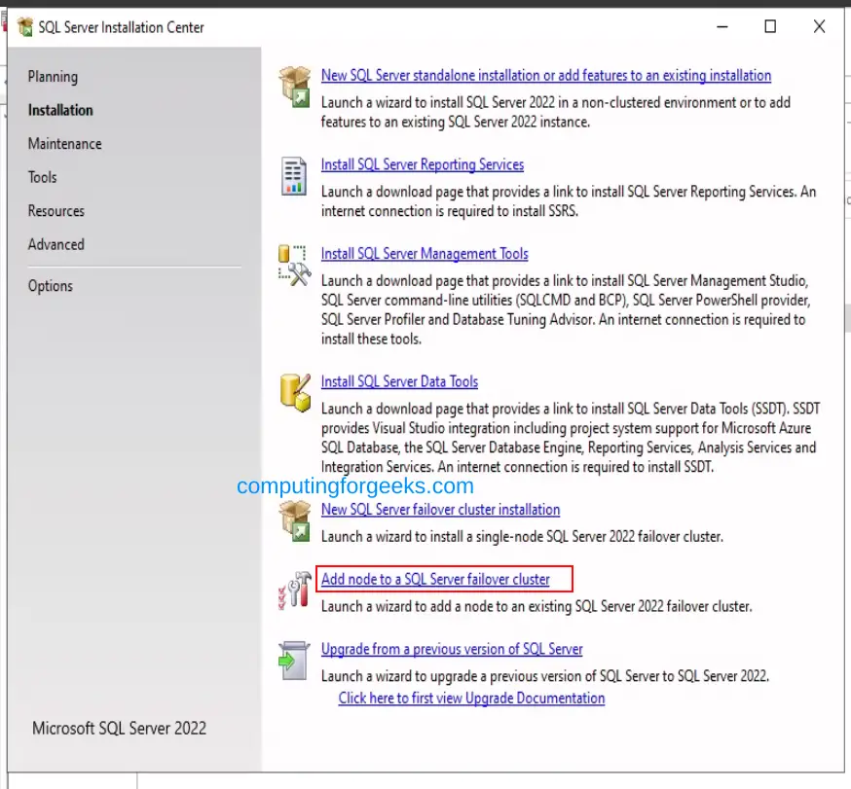Open the Upgrade Documentation link
The image size is (851, 789).
point(471,698)
